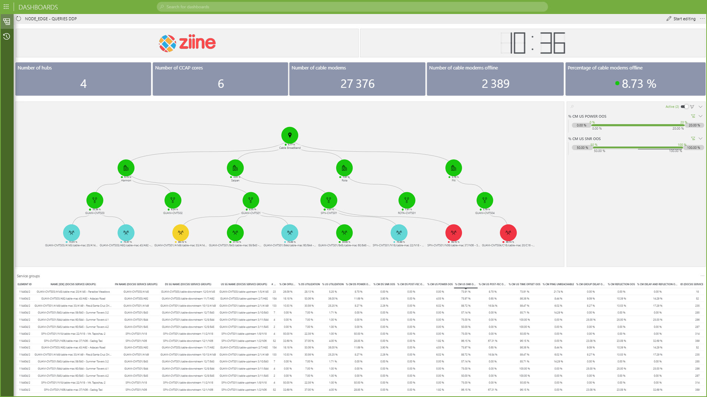Viewport: 707px width, 397px height.
Task: Select green GUAM-CMTS01/B43 cable-mac 59 node
Action: (235, 233)
